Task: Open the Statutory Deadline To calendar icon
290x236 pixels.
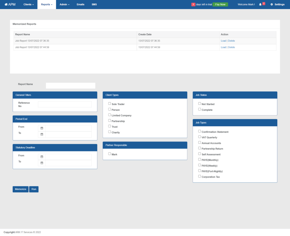Action: click(x=42, y=163)
